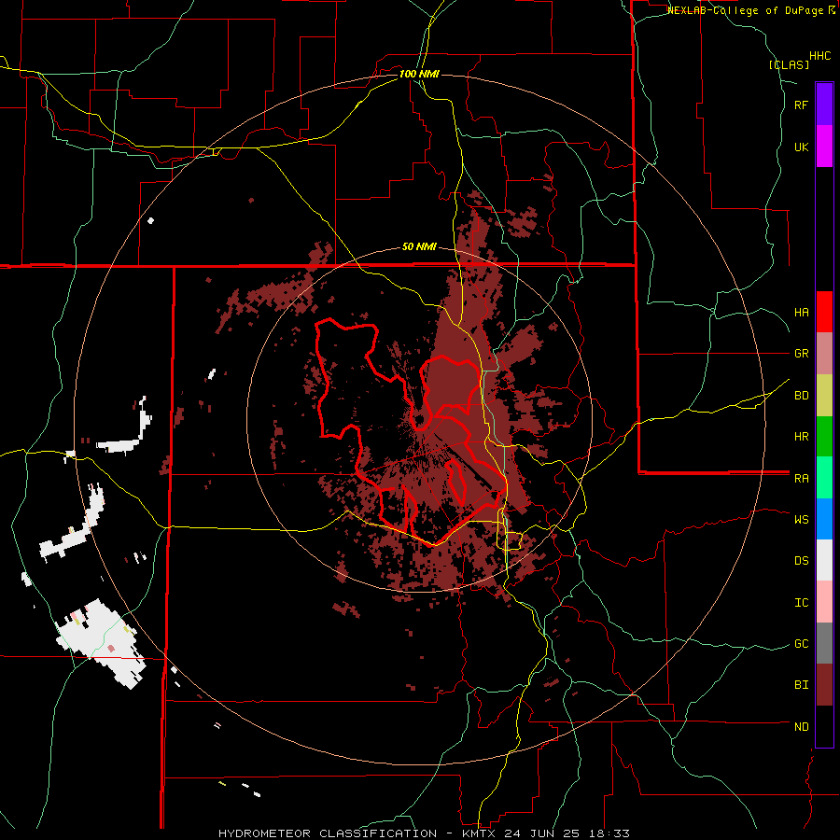Click the HHC product label

tap(819, 56)
